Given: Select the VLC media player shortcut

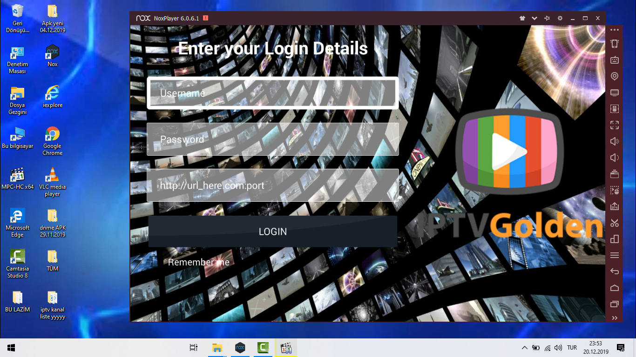Looking at the screenshot, I should pos(53,183).
